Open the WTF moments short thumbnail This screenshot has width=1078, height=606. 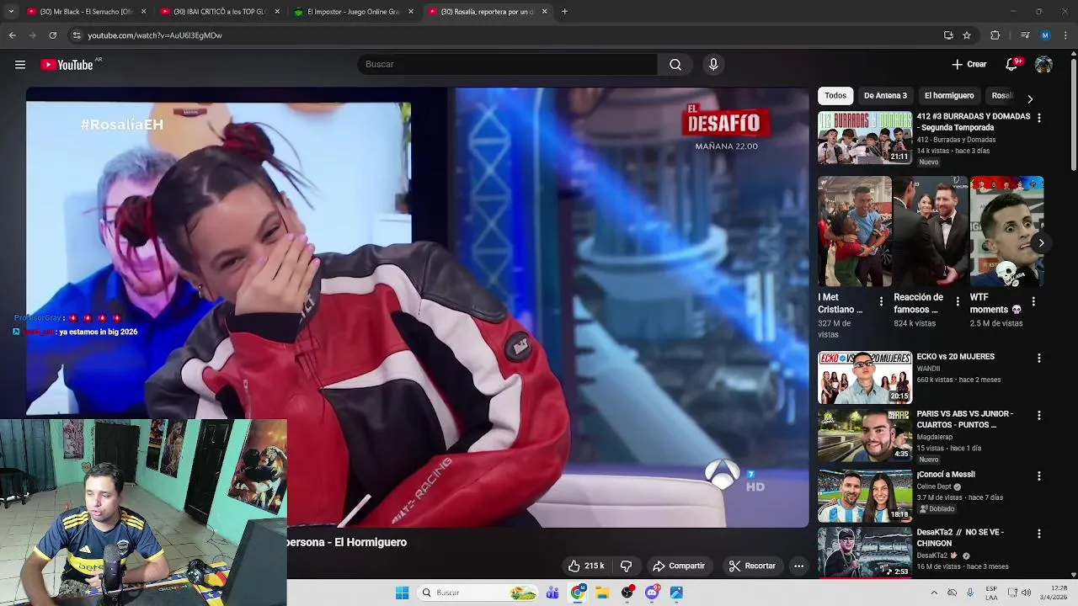[1006, 231]
